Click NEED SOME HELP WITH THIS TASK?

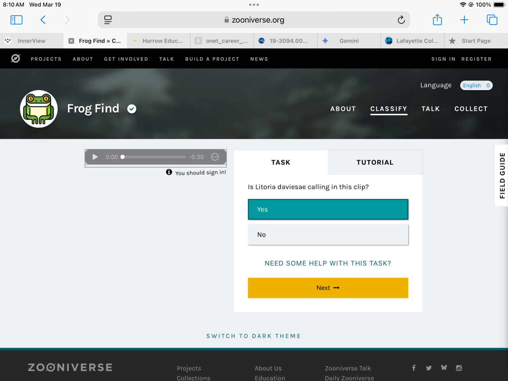pyautogui.click(x=328, y=263)
